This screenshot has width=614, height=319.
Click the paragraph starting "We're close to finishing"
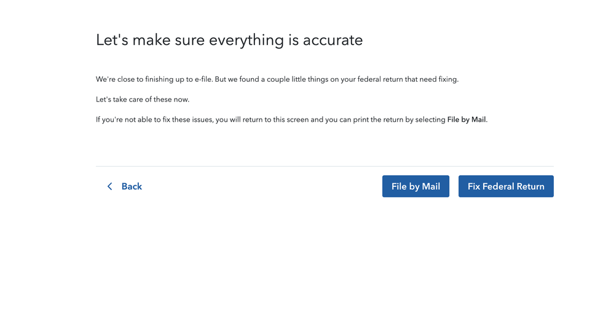(x=277, y=79)
